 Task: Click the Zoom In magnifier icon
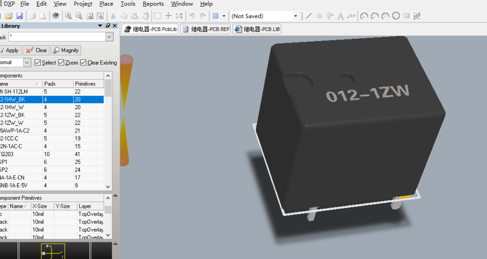click(x=68, y=16)
